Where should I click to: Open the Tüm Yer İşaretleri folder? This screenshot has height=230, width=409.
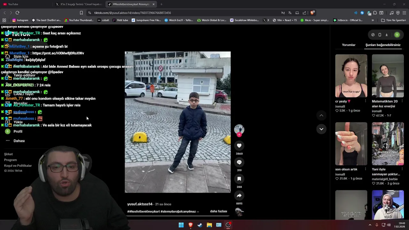[394, 20]
